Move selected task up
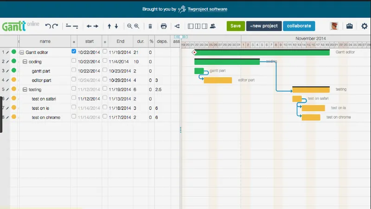Image resolution: width=371 pixels, height=209 pixels. click(x=109, y=26)
